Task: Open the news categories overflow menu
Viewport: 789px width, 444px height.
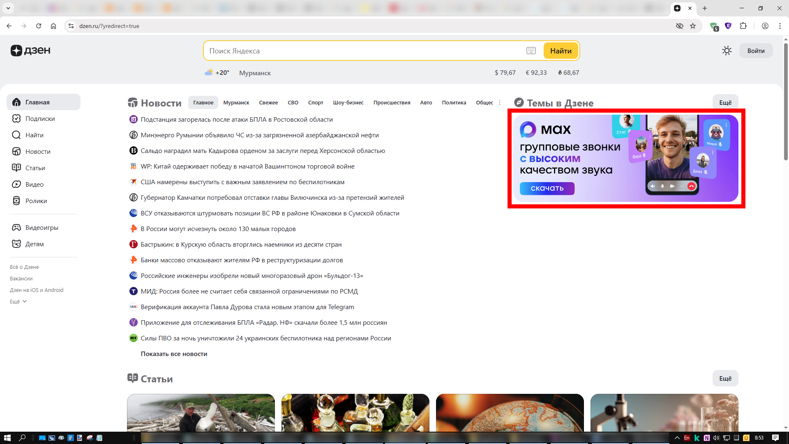Action: (x=500, y=102)
